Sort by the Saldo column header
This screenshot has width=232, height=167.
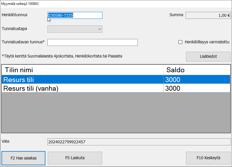[197, 70]
